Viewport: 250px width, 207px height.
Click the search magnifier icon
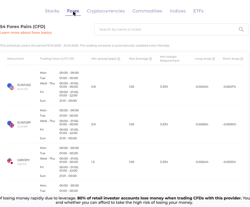click(x=241, y=29)
